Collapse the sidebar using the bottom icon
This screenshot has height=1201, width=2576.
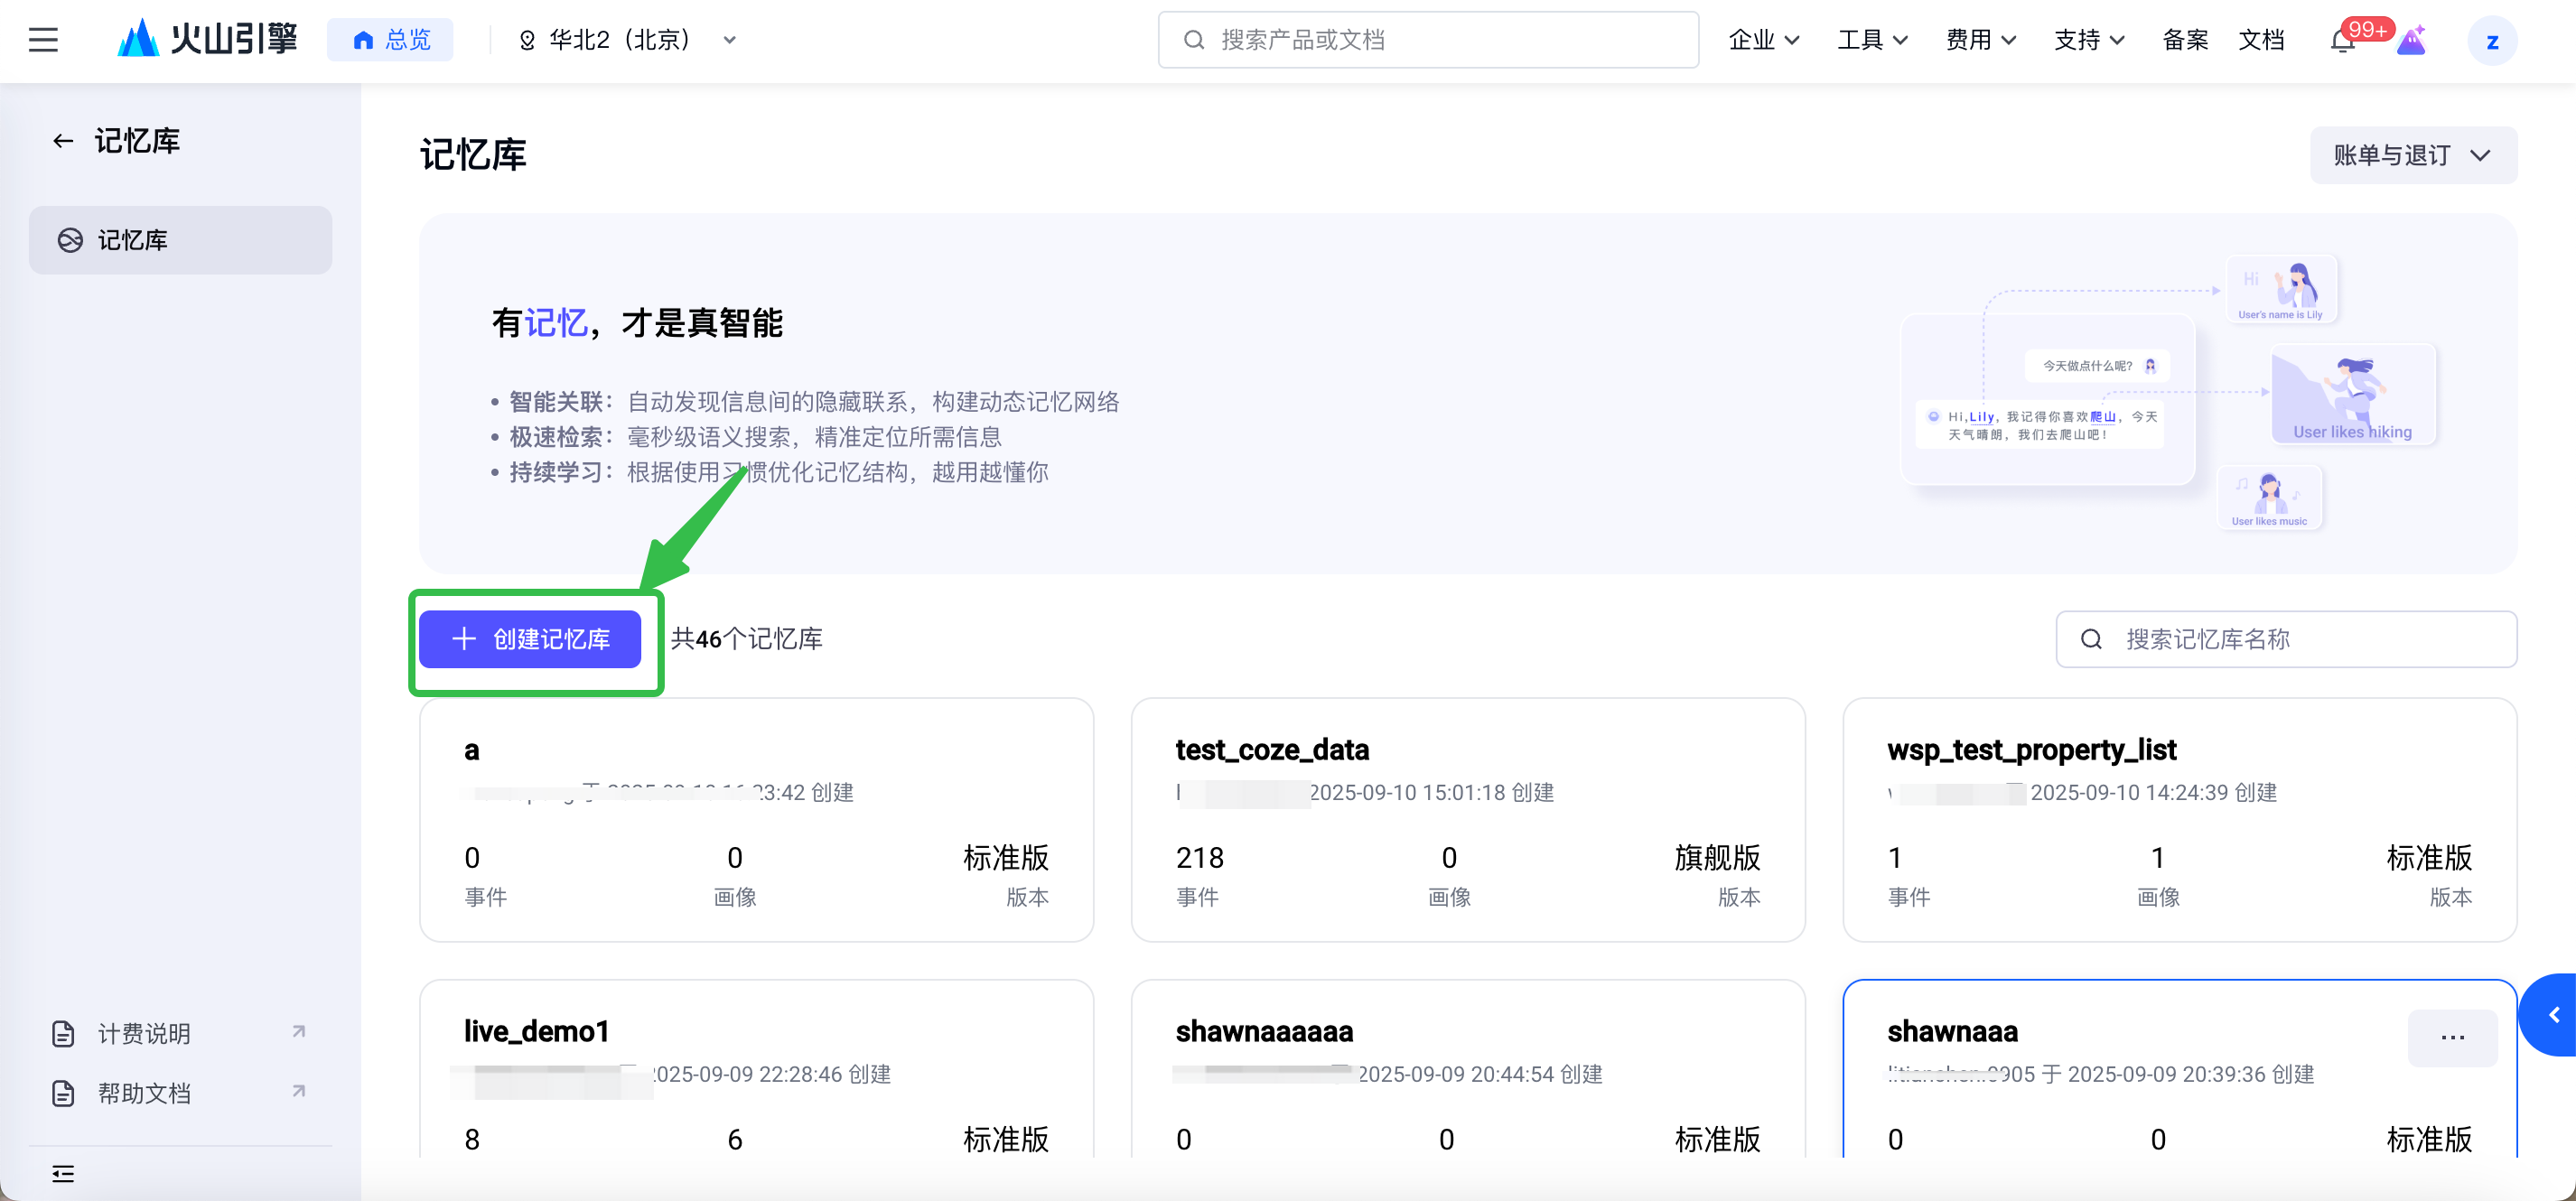click(x=63, y=1173)
